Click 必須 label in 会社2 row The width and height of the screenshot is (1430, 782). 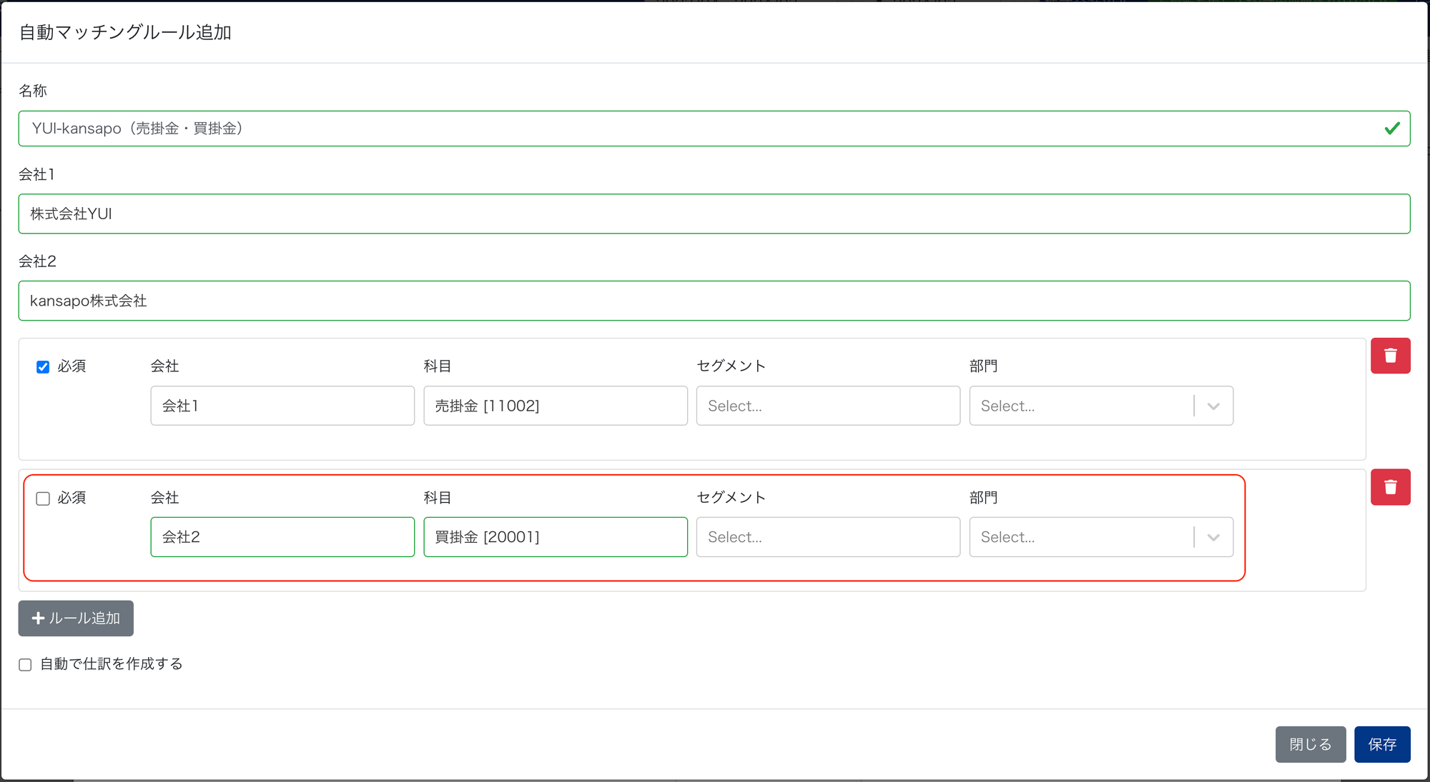pyautogui.click(x=71, y=498)
